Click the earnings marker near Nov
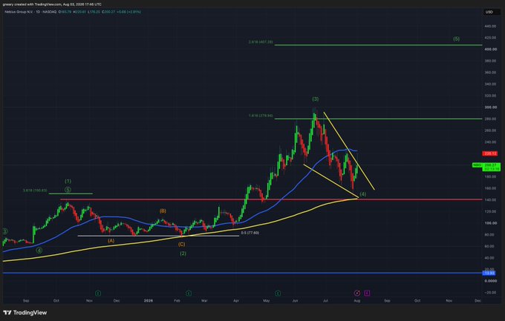Screen dimensions: 505x321 [x=98, y=293]
